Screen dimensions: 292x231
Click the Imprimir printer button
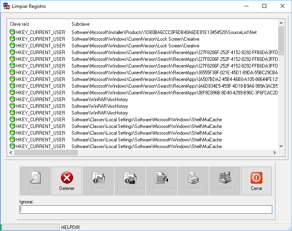click(193, 181)
